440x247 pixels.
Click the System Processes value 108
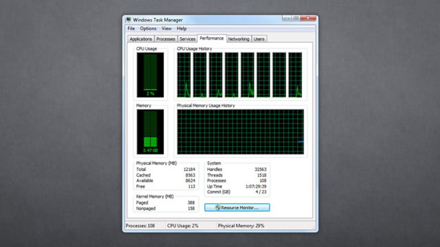click(263, 181)
